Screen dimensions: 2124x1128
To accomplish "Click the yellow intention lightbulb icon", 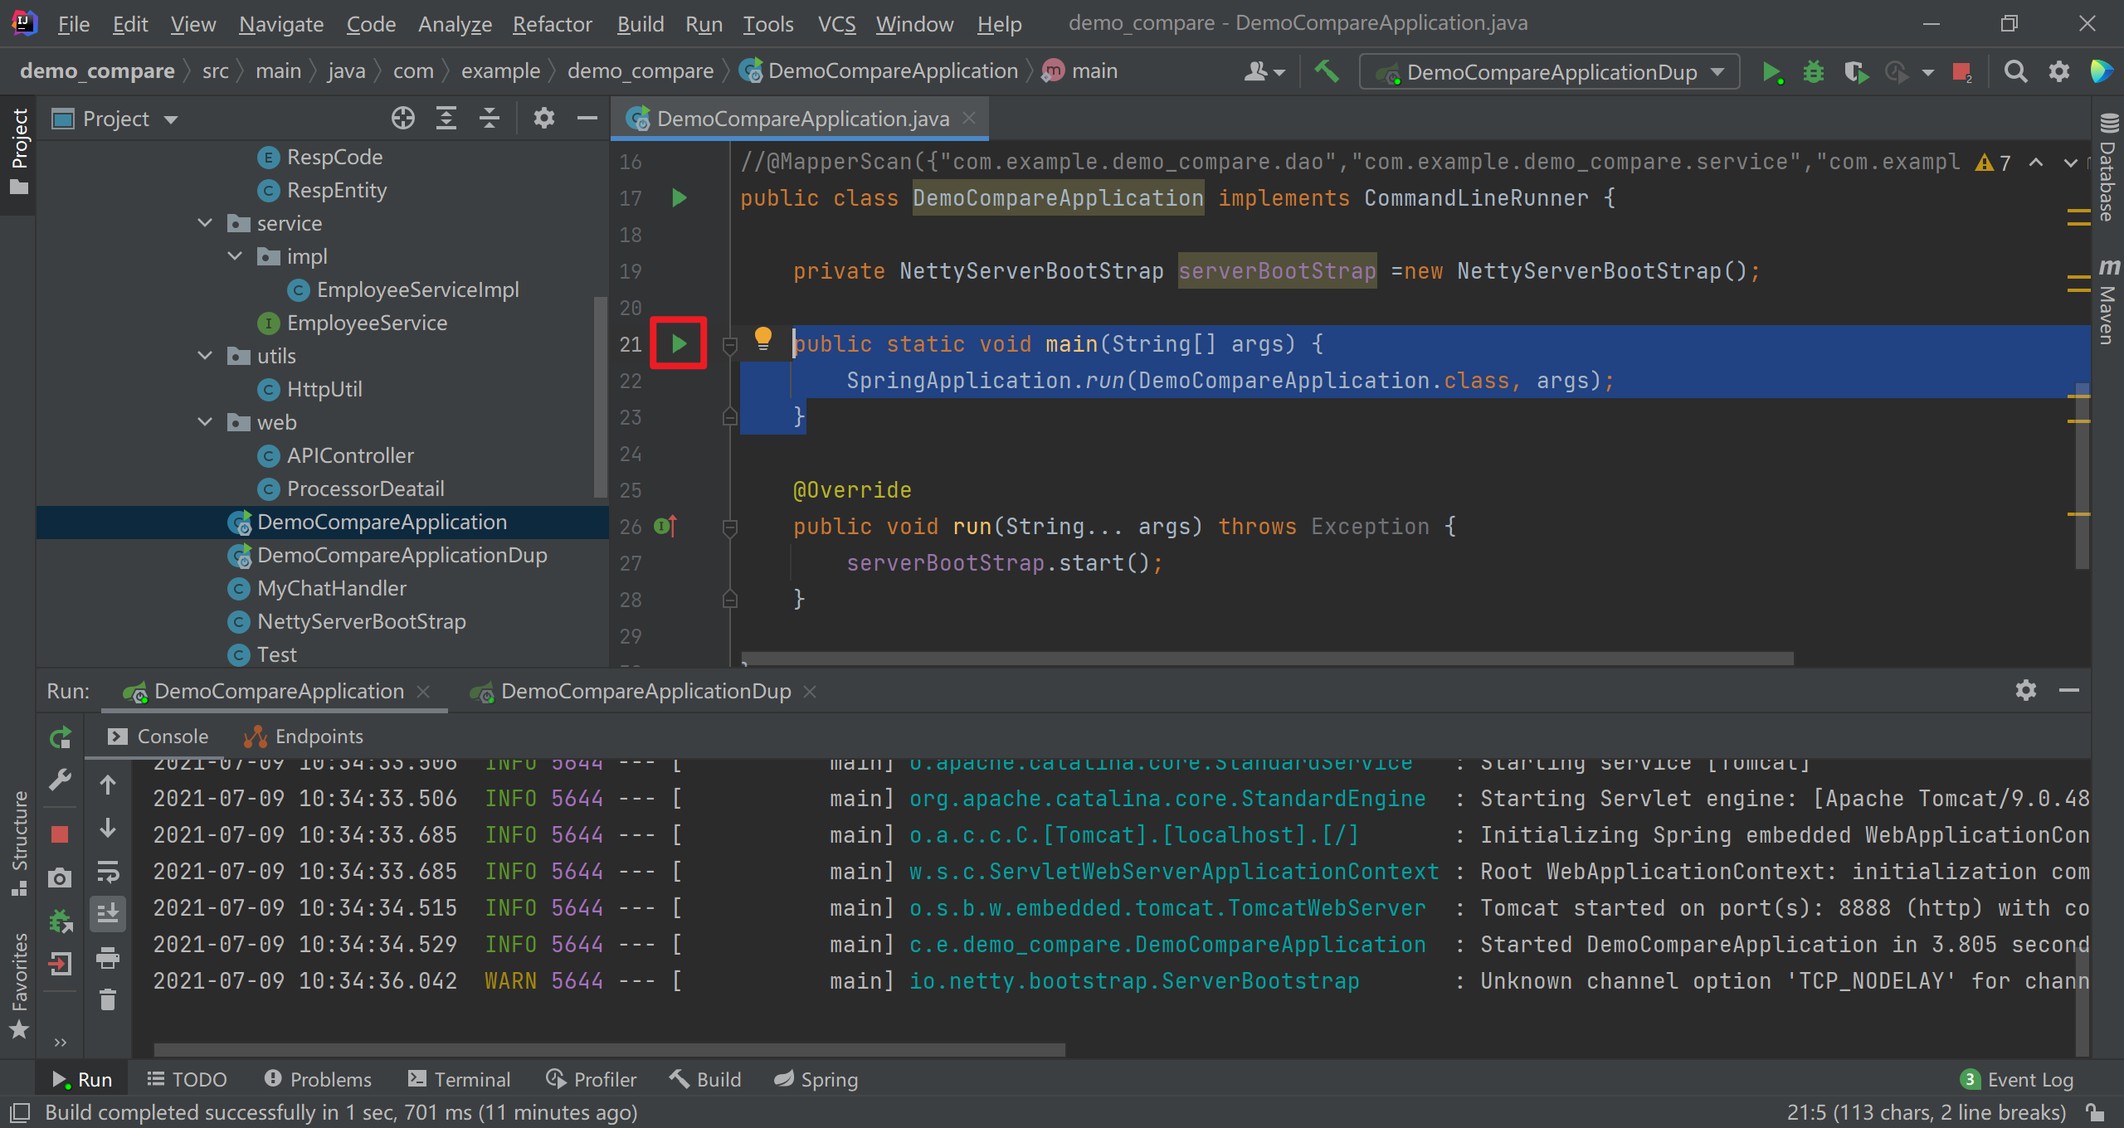I will (762, 338).
